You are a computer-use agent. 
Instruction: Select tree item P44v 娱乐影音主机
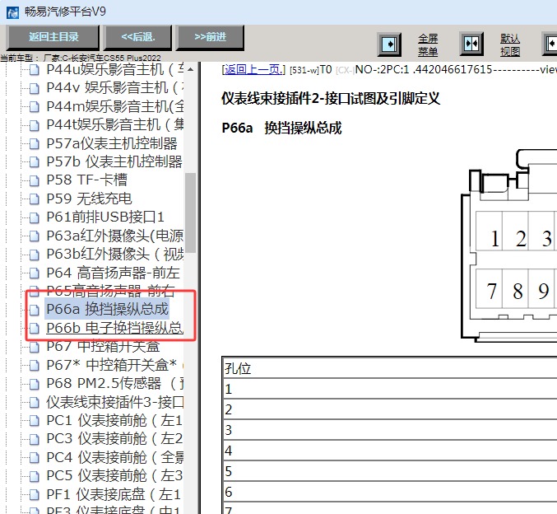click(114, 88)
